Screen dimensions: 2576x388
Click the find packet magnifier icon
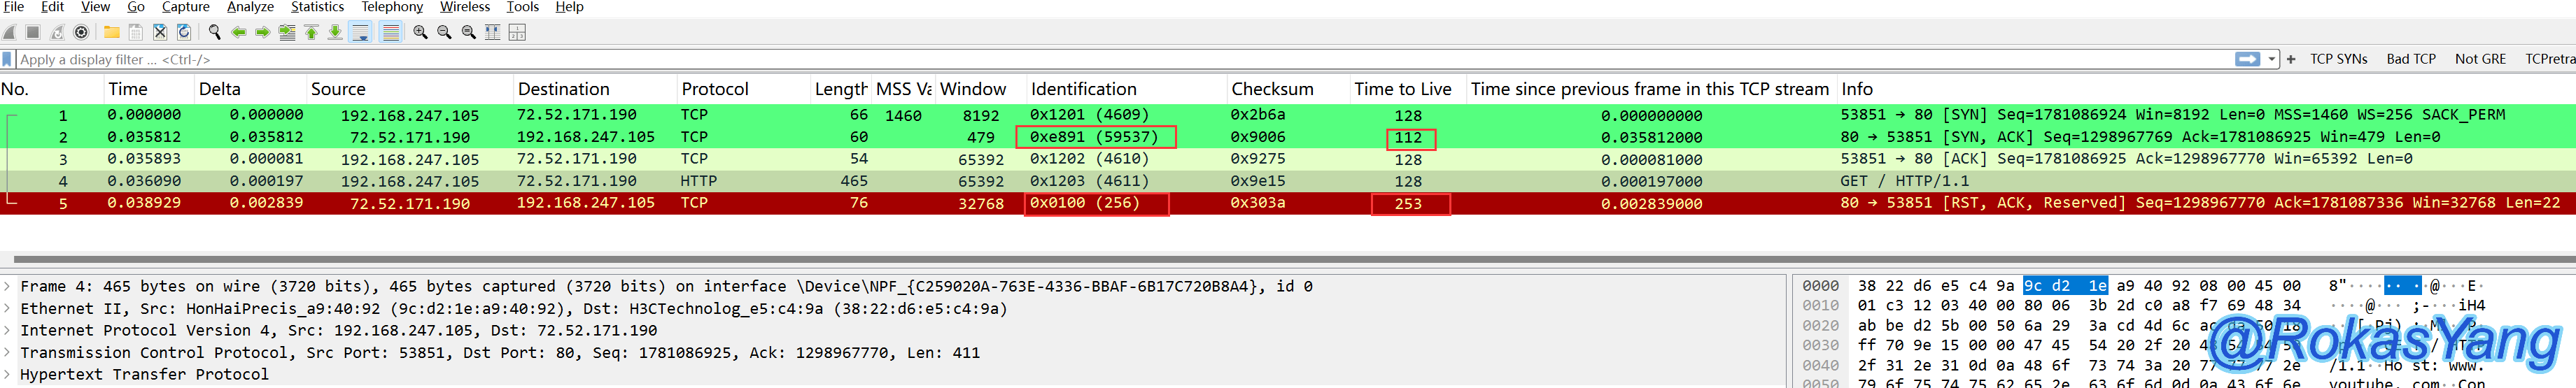(214, 32)
